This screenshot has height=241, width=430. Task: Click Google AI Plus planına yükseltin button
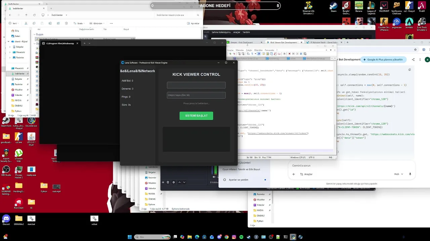click(383, 60)
